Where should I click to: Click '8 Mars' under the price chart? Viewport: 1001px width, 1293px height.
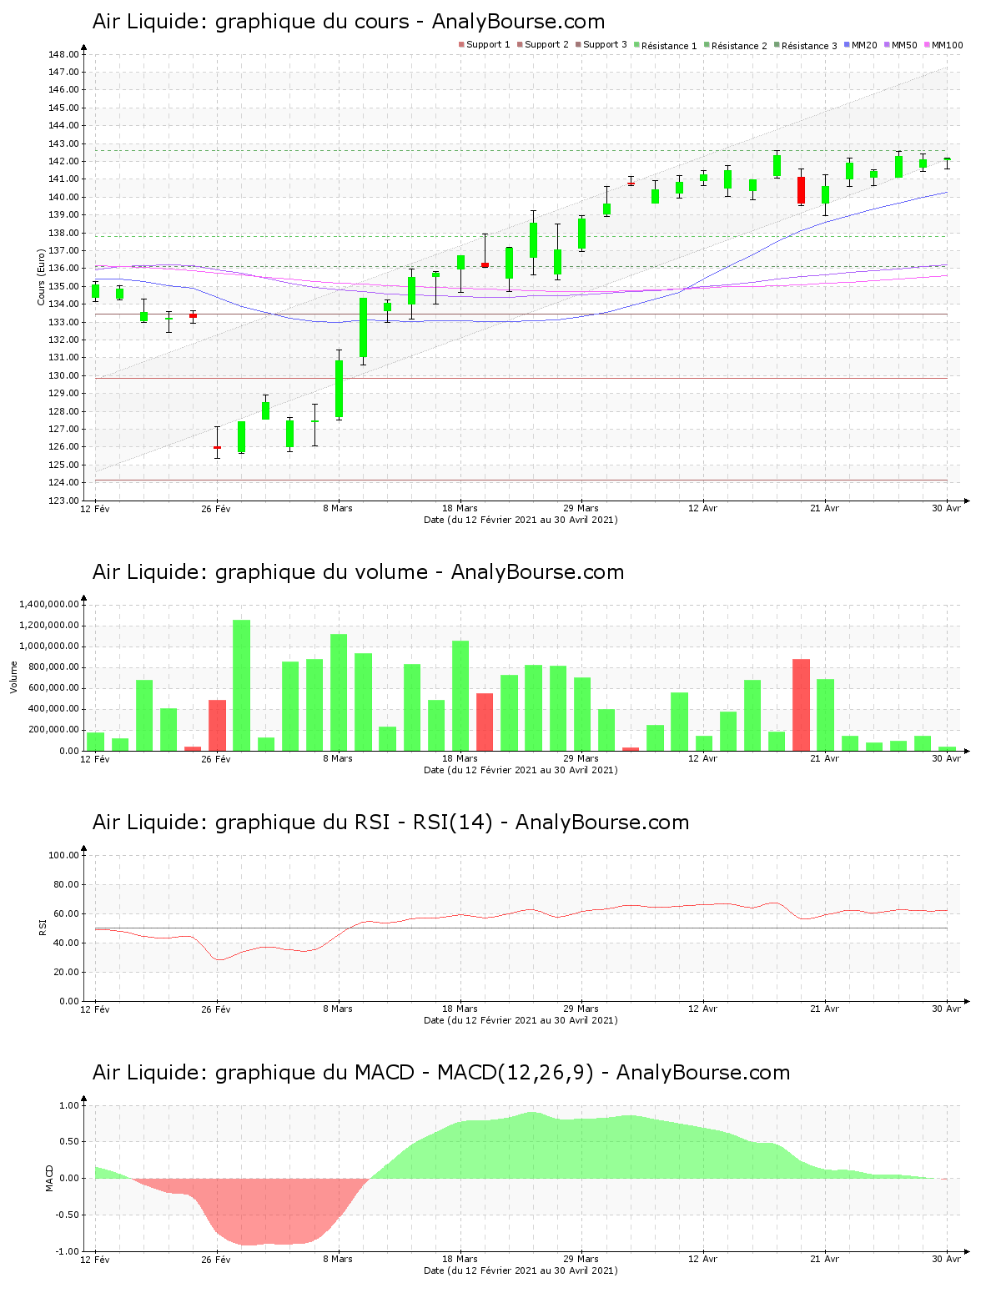coord(338,508)
